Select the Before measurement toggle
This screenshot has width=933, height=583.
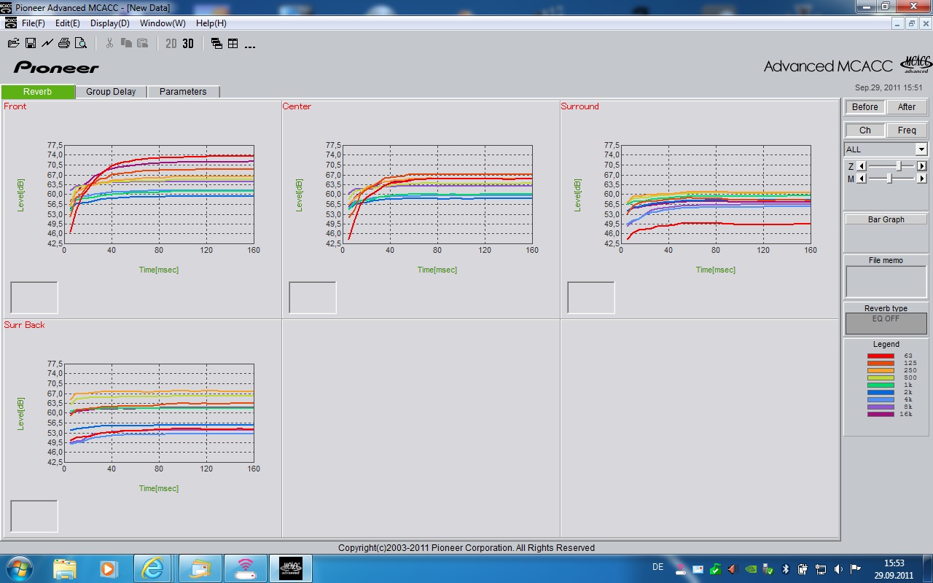(864, 107)
